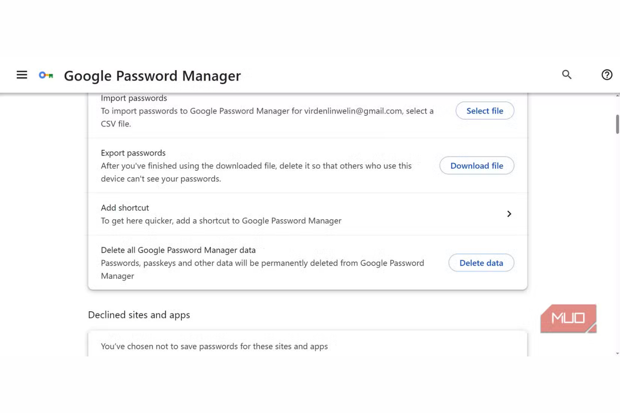Click Select file to import passwords
The image size is (620, 413).
click(x=485, y=111)
